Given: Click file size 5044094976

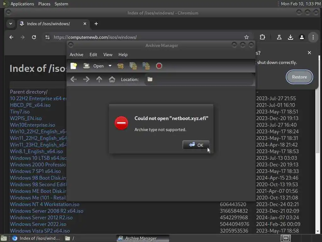Looking at the screenshot, I should (x=234, y=224).
